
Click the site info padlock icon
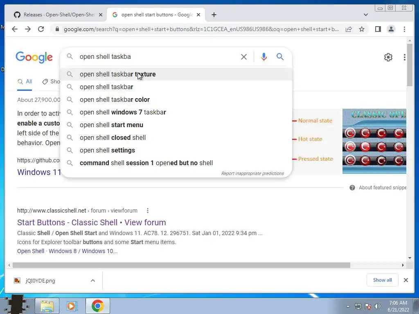[x=57, y=29]
